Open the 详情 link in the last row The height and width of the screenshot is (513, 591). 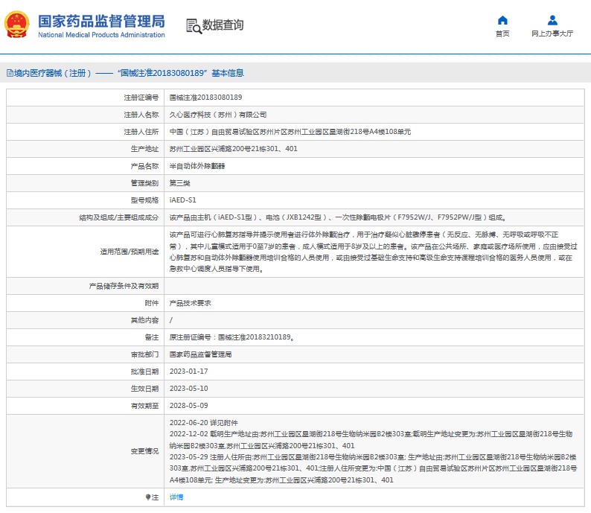(x=176, y=497)
